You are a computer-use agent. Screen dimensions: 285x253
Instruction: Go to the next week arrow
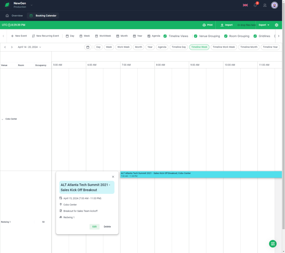[x=12, y=47]
